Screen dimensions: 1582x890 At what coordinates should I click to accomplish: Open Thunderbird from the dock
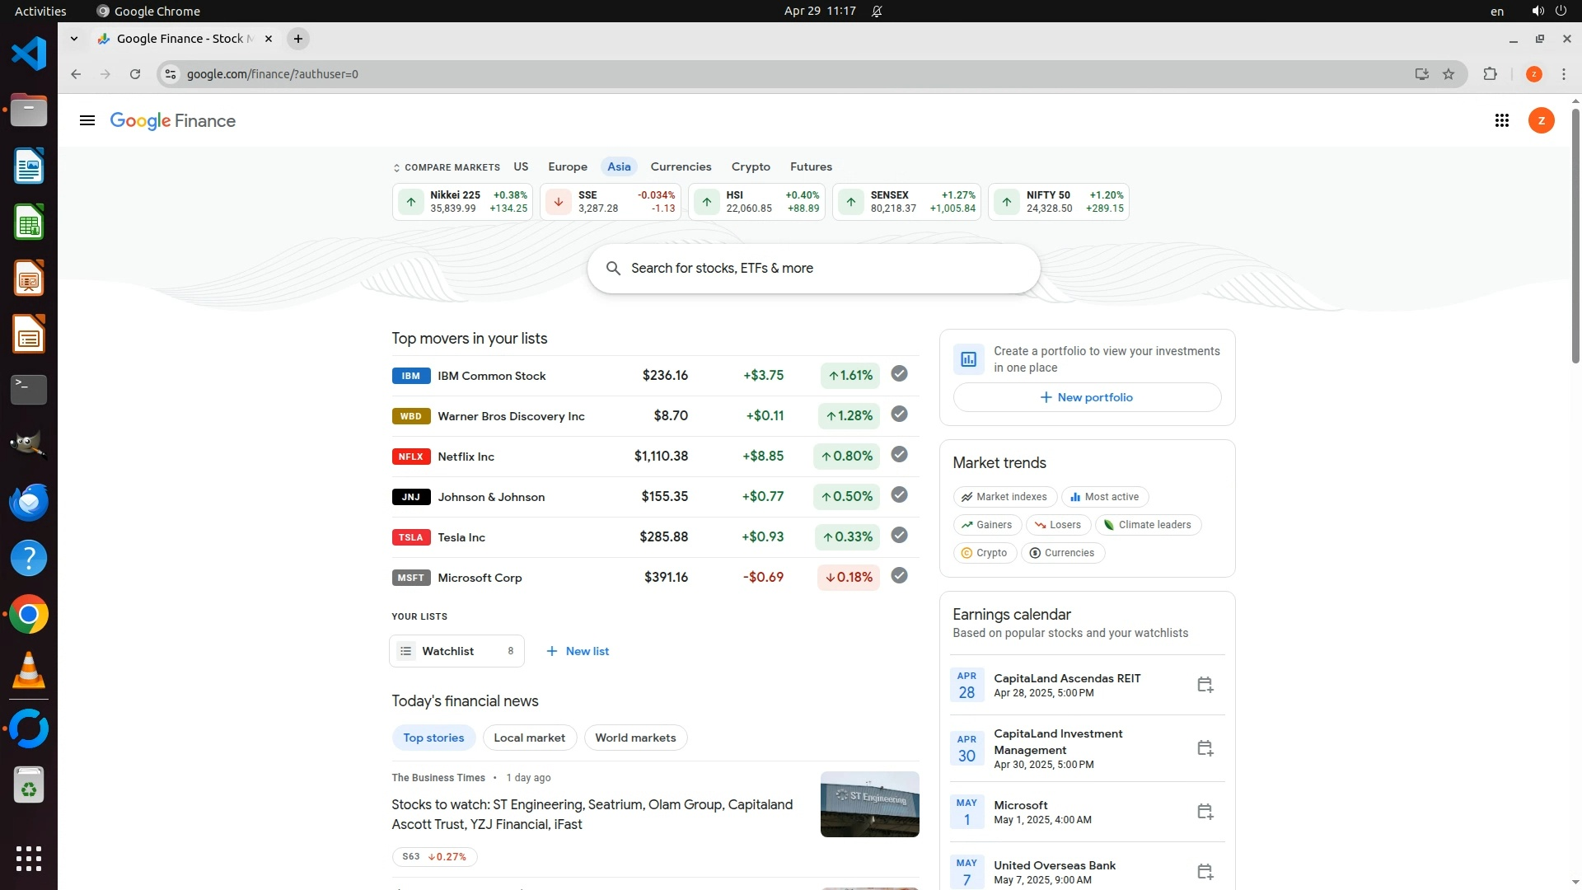pos(29,502)
